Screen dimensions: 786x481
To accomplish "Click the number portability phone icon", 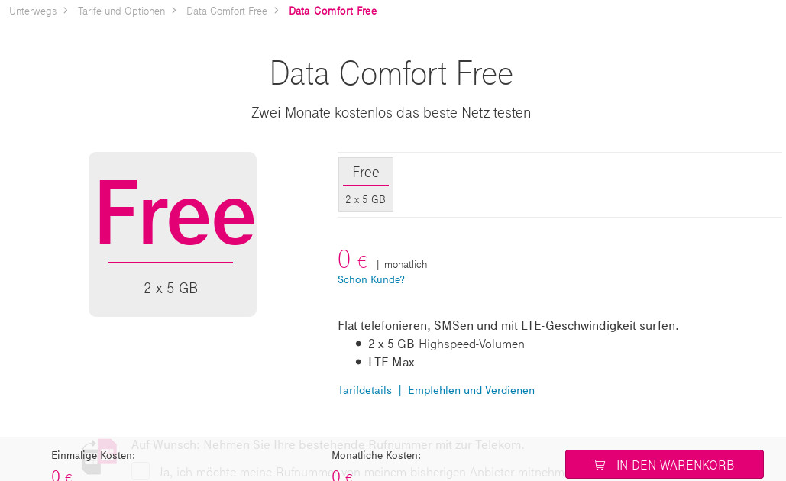I will [x=100, y=454].
